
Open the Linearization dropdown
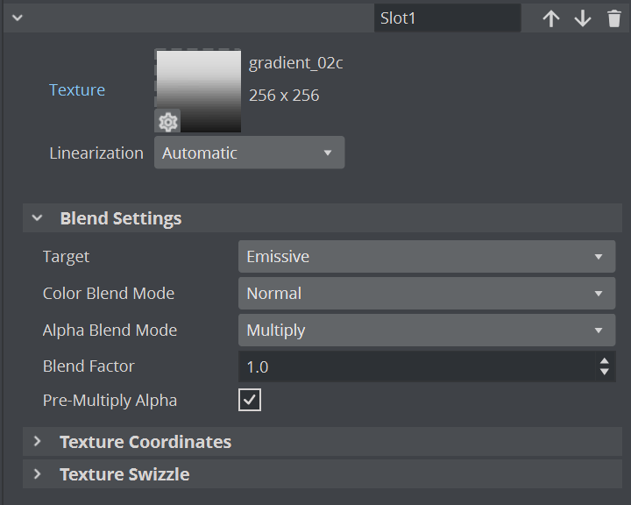pos(250,153)
